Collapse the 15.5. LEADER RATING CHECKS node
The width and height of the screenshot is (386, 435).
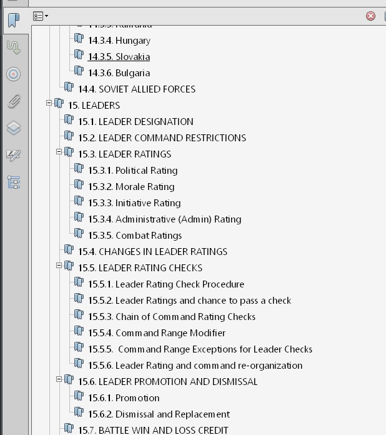[59, 266]
